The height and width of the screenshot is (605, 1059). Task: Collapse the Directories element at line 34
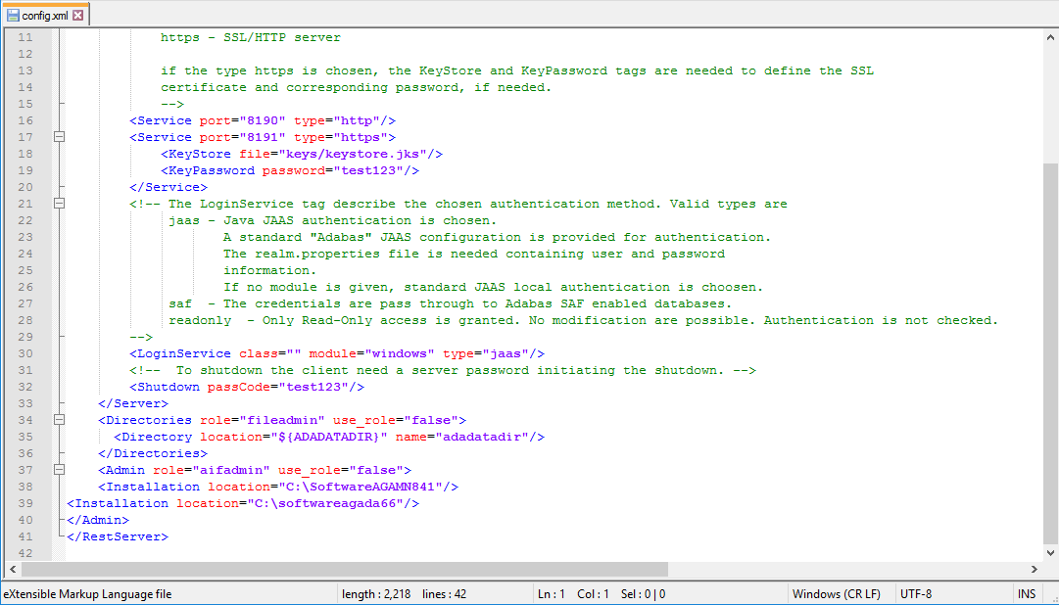[59, 419]
